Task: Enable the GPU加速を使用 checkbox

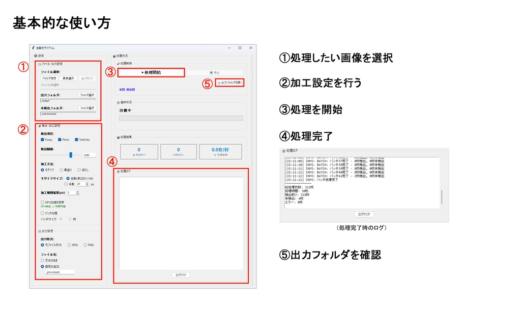Action: 42,202
